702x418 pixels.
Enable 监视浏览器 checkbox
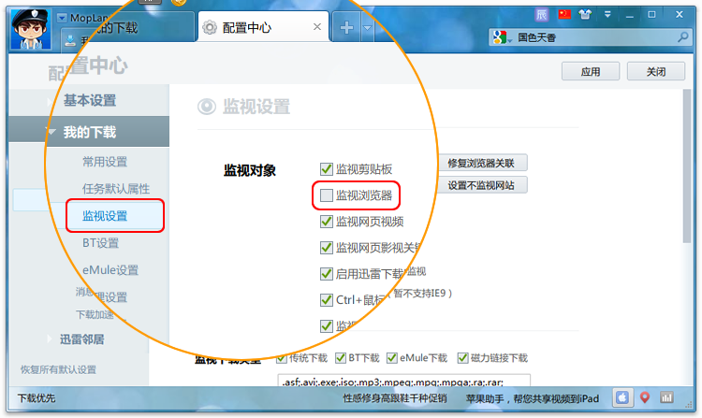click(x=327, y=195)
